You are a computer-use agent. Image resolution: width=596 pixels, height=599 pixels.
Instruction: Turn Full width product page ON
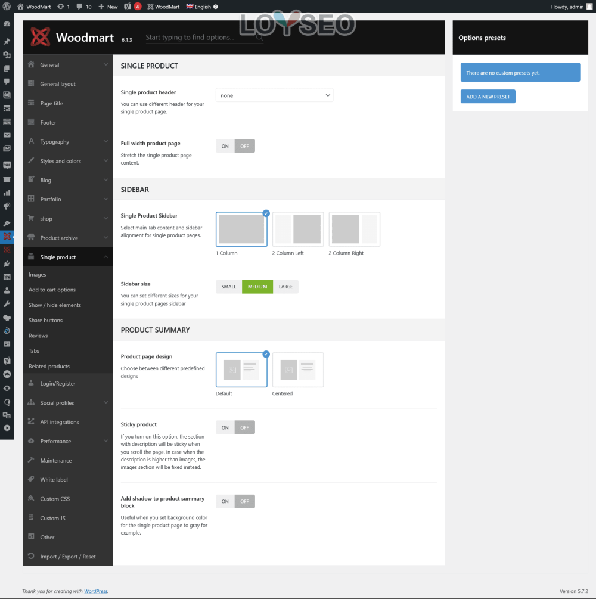225,146
